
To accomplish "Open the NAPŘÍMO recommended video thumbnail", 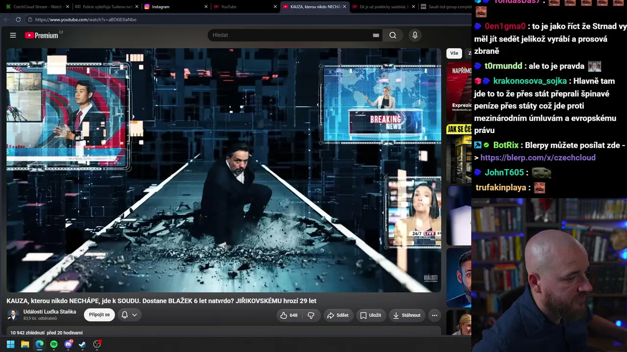I will tap(459, 91).
